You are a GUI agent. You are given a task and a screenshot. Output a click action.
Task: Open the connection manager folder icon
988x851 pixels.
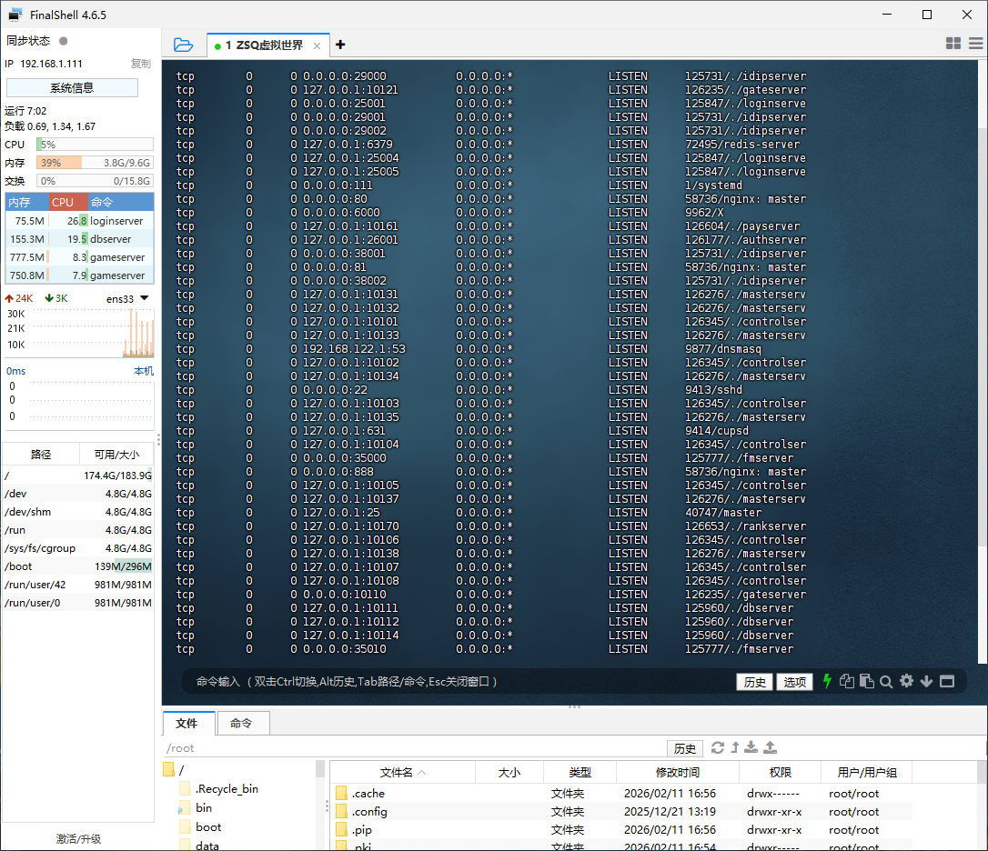tap(183, 45)
